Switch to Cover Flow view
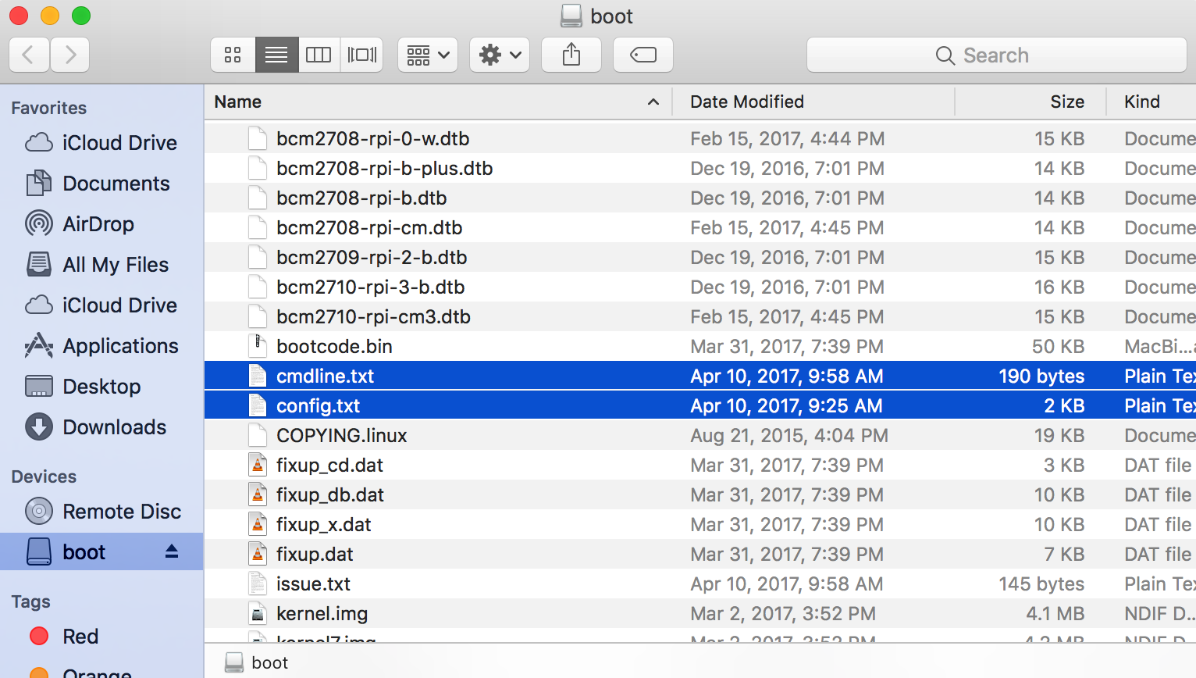1196x678 pixels. (x=361, y=55)
